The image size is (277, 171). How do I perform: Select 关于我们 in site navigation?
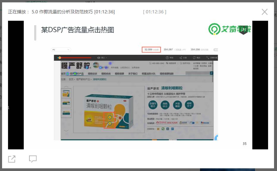click(133, 73)
